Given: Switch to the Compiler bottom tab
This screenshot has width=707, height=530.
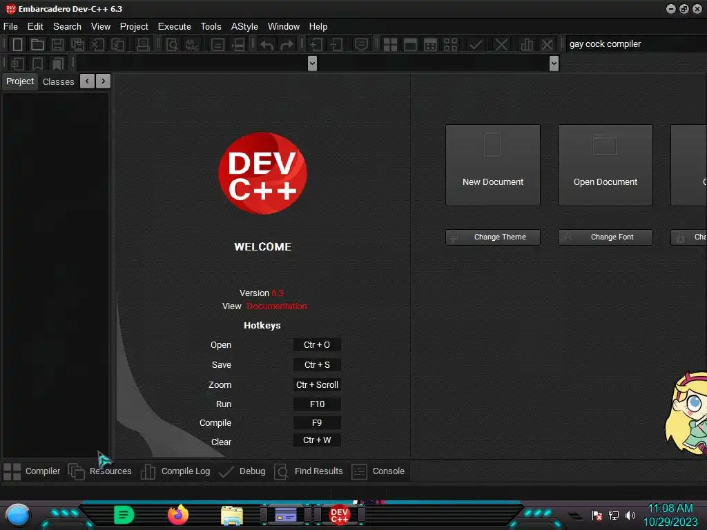Looking at the screenshot, I should (x=32, y=471).
